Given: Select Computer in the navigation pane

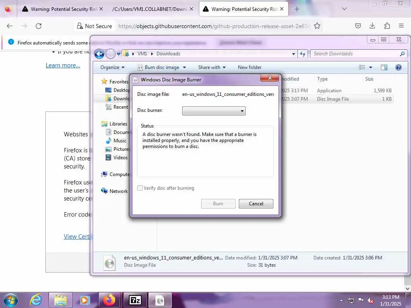Looking at the screenshot, I should pyautogui.click(x=115, y=174).
